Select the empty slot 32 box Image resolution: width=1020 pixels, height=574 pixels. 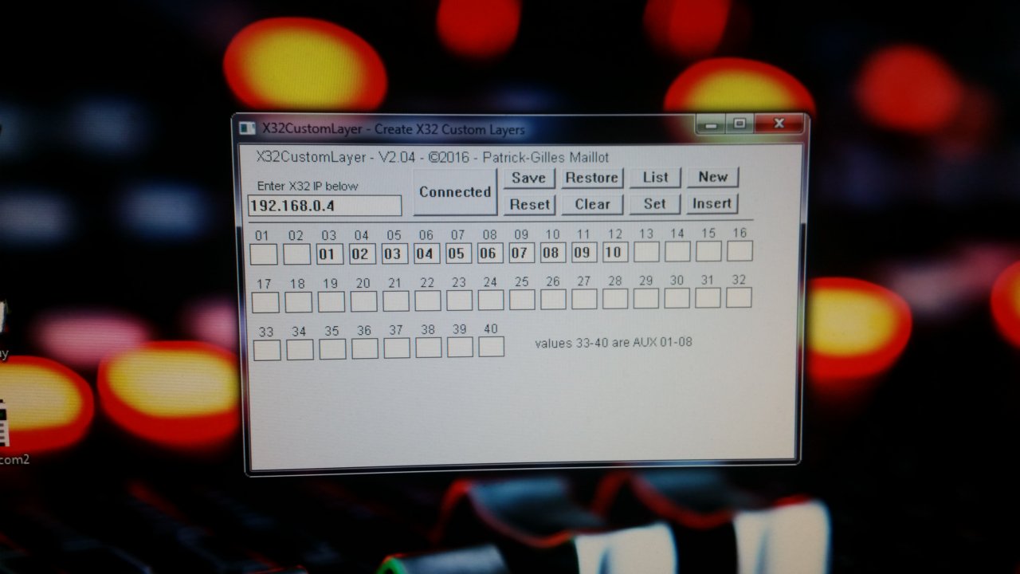pyautogui.click(x=739, y=297)
